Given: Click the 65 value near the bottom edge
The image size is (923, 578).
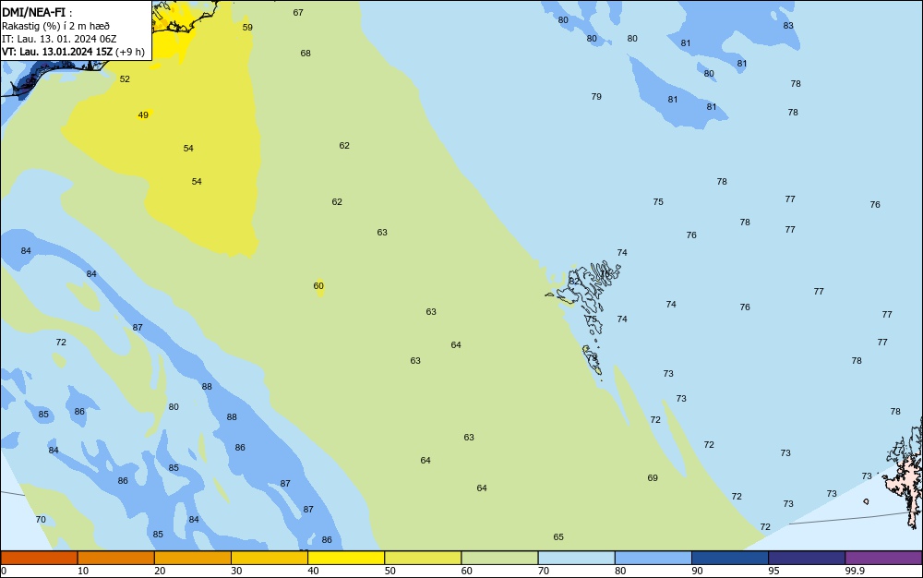Looking at the screenshot, I should [558, 536].
